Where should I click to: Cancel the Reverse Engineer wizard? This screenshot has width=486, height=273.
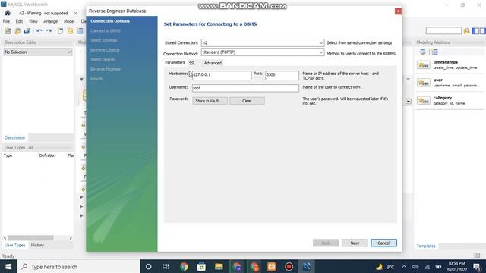pos(383,243)
